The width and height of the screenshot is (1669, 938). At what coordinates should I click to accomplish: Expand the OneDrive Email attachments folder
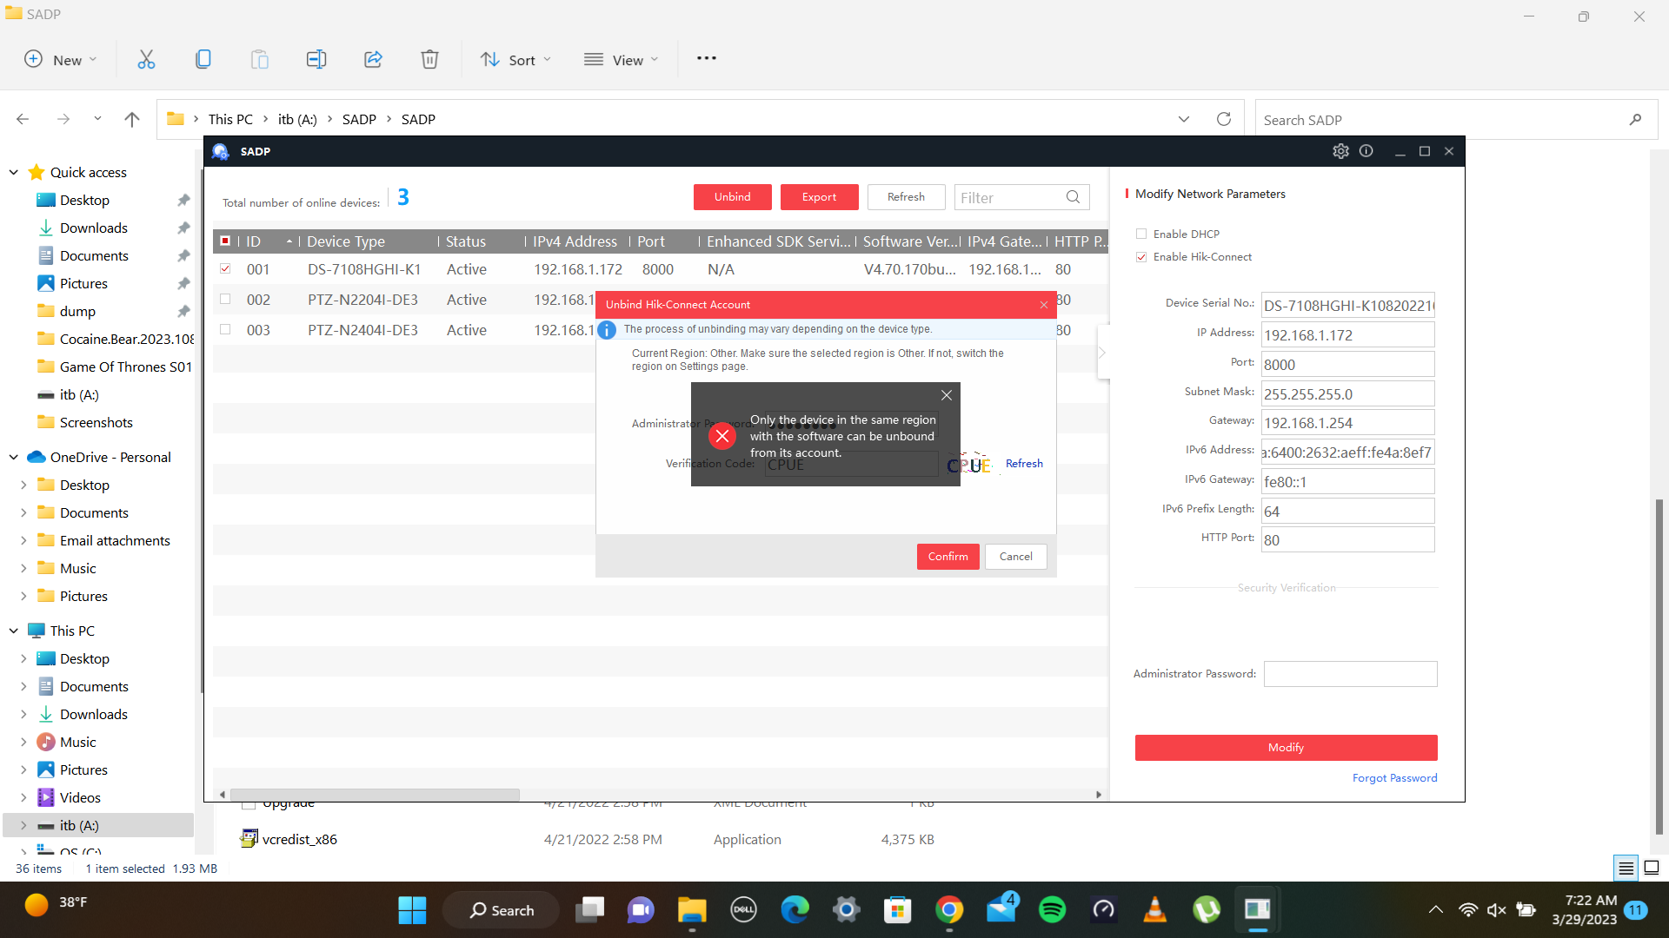coord(23,540)
